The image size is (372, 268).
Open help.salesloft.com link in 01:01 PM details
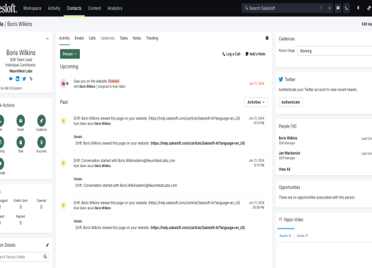198,143
